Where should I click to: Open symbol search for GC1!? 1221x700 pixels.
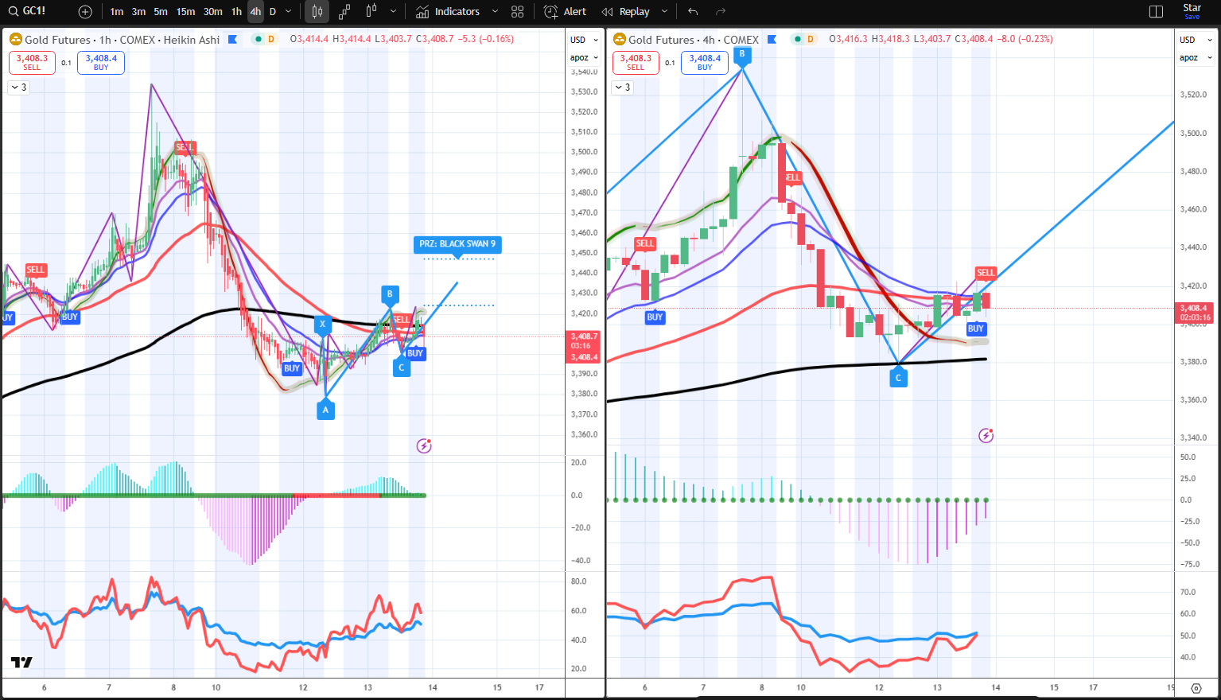pos(28,11)
